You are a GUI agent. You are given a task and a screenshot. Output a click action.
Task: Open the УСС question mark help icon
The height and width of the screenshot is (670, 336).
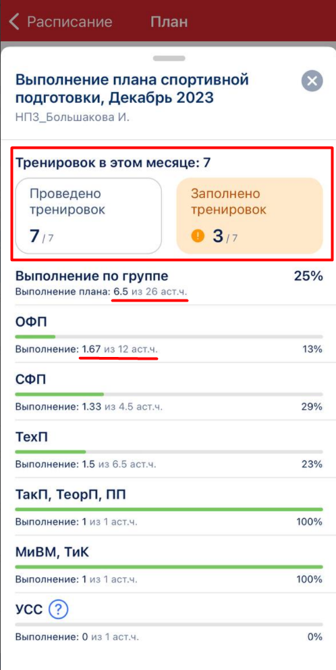(59, 610)
